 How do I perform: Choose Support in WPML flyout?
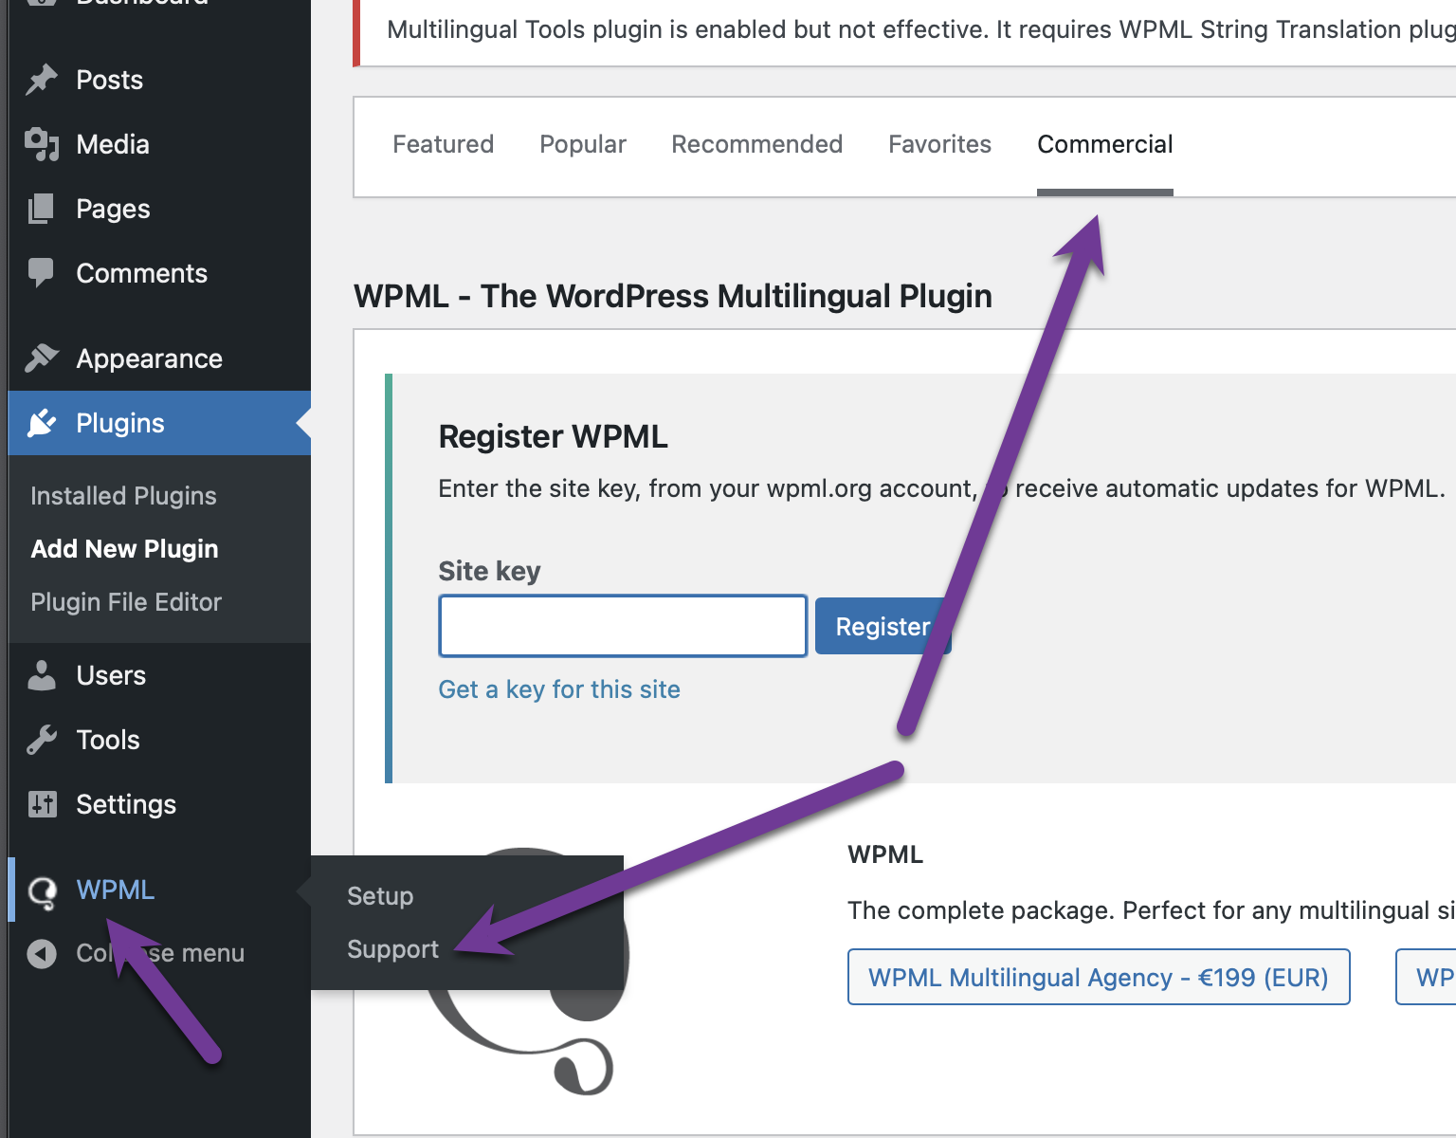(392, 949)
